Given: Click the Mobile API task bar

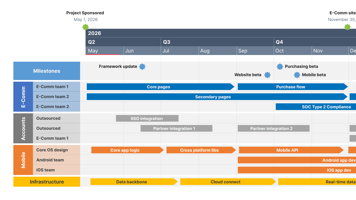Looking at the screenshot, I should pyautogui.click(x=291, y=150).
